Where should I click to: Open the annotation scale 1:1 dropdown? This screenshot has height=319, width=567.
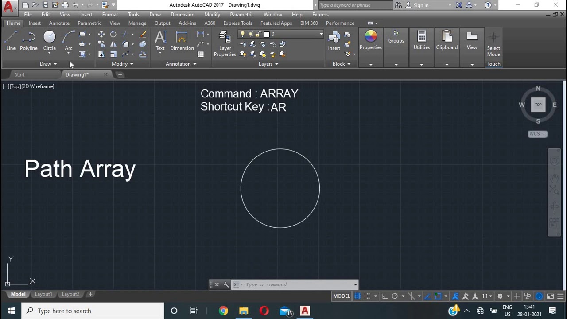pos(487,296)
